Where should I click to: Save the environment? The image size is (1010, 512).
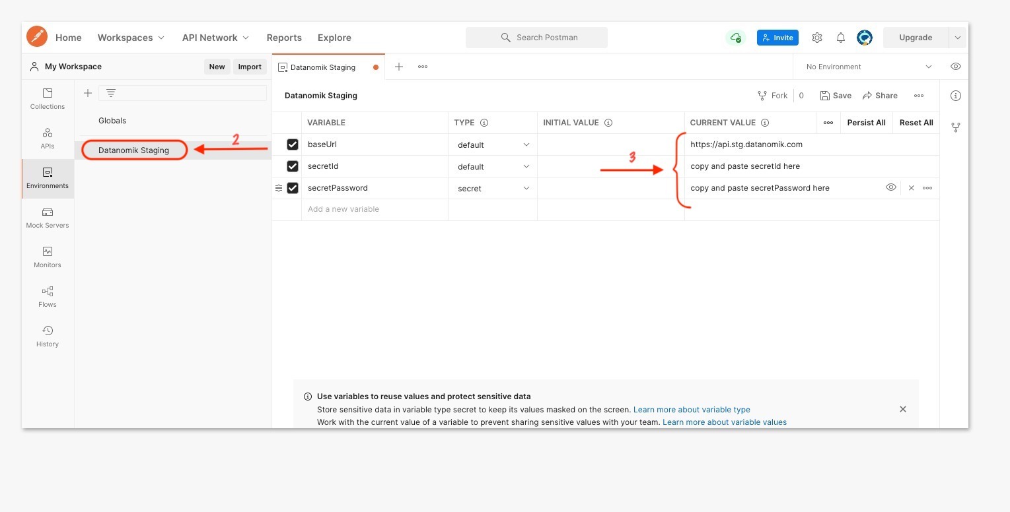click(x=836, y=96)
